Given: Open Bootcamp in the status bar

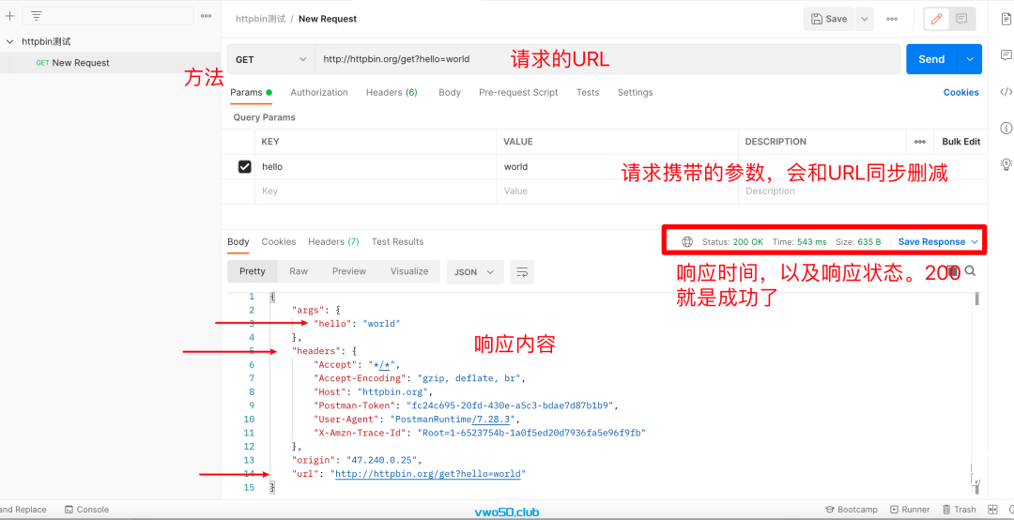Looking at the screenshot, I should point(852,510).
